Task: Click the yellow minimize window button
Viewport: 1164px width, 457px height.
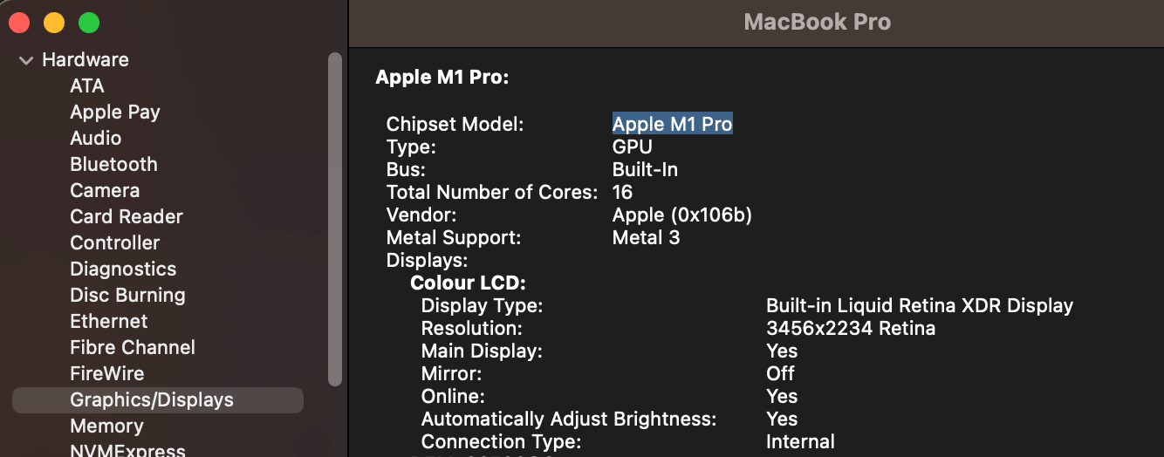Action: click(x=54, y=23)
